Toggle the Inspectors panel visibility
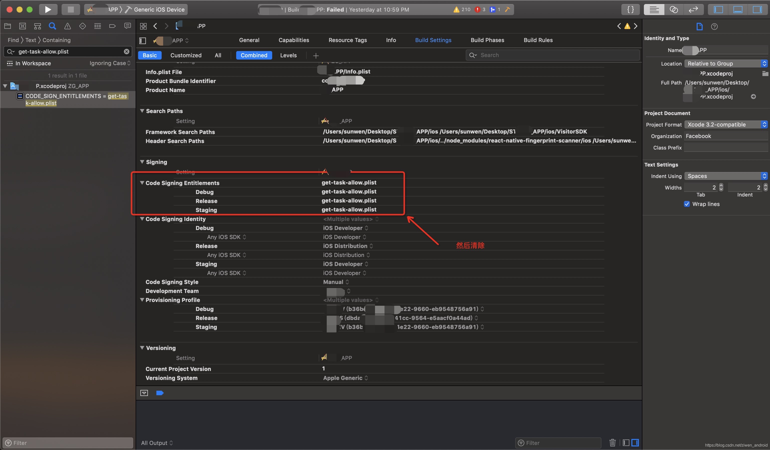Screen dimensions: 770x450 click(x=757, y=9)
